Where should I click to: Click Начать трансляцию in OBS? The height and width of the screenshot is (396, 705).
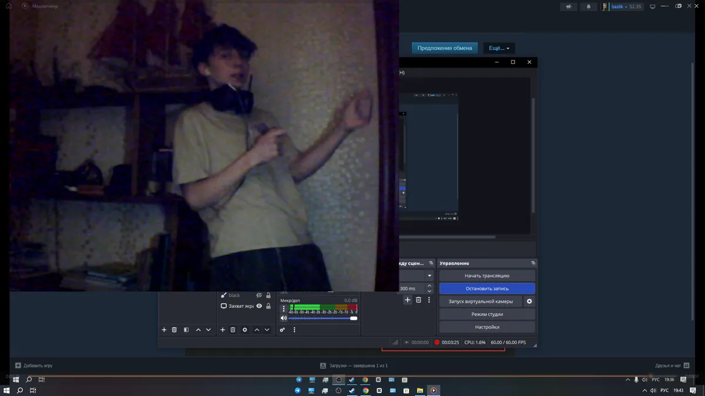pos(487,276)
